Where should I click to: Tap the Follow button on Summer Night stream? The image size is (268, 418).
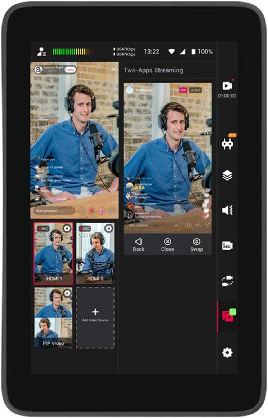[70, 70]
